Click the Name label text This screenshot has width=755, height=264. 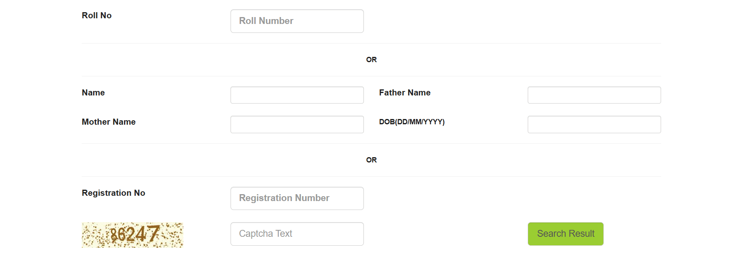[x=93, y=93]
